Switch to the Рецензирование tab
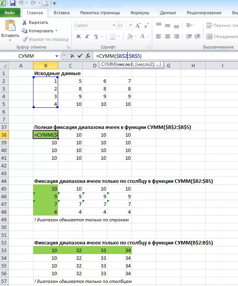Viewport: 238px width, 286px height. (x=204, y=13)
